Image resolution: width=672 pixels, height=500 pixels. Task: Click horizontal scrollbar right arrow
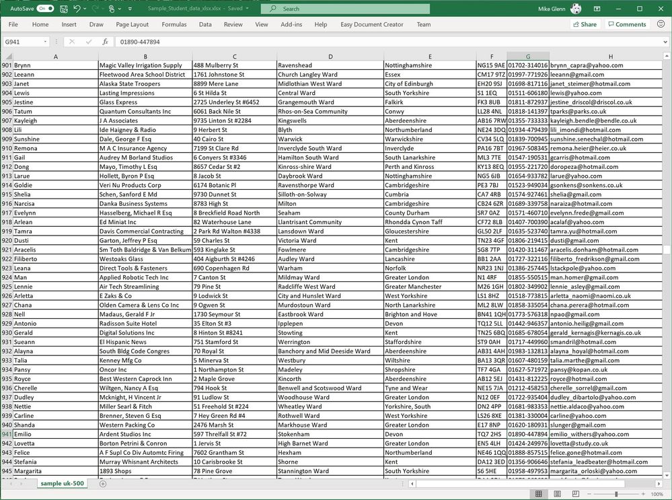click(659, 484)
